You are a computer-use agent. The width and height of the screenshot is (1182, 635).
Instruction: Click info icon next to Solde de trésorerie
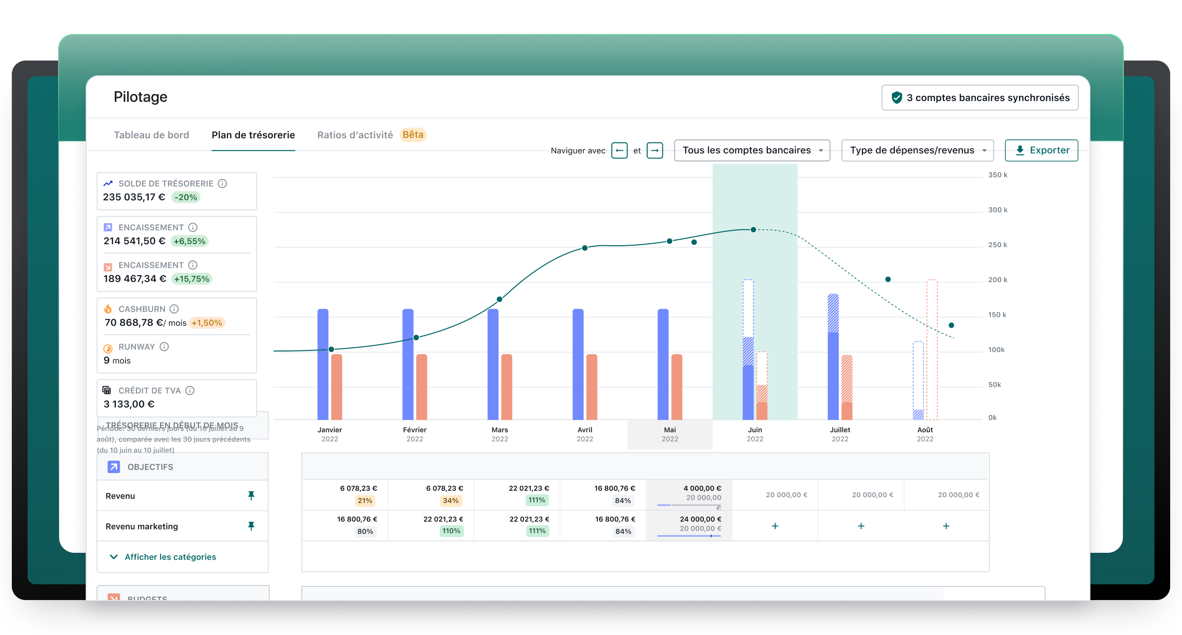click(x=223, y=184)
